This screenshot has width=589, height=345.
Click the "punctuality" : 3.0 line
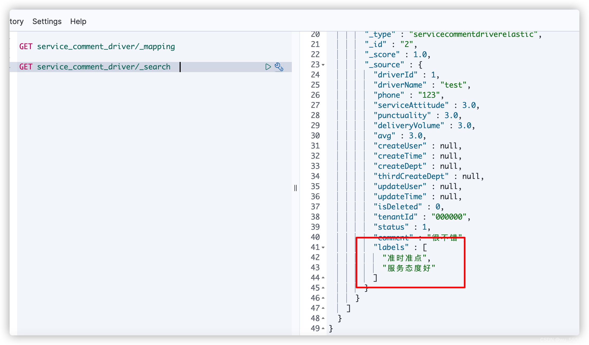(x=418, y=115)
